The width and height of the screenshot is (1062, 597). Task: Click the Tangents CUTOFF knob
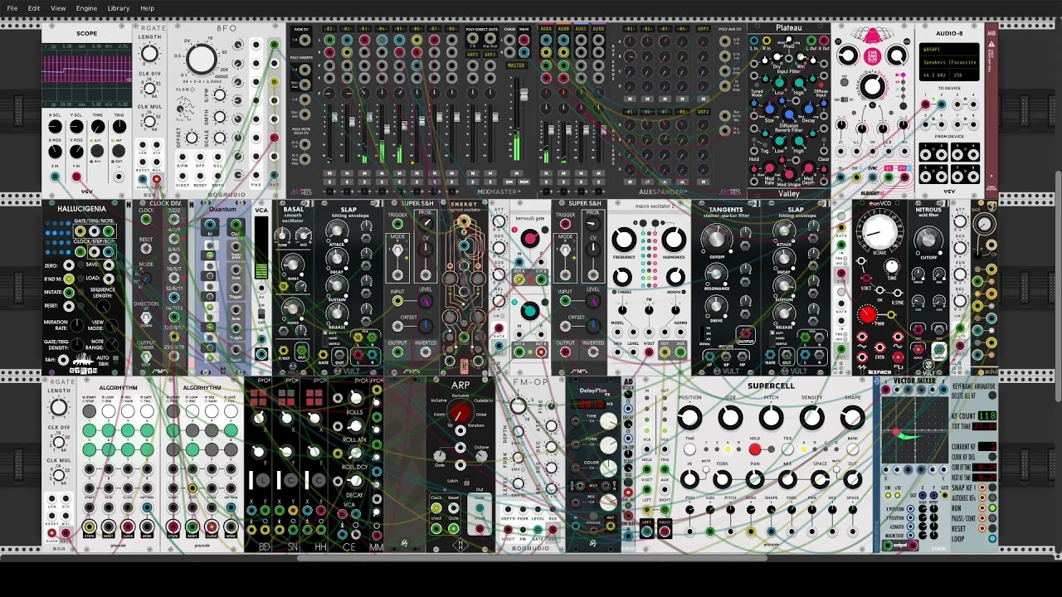(x=716, y=240)
